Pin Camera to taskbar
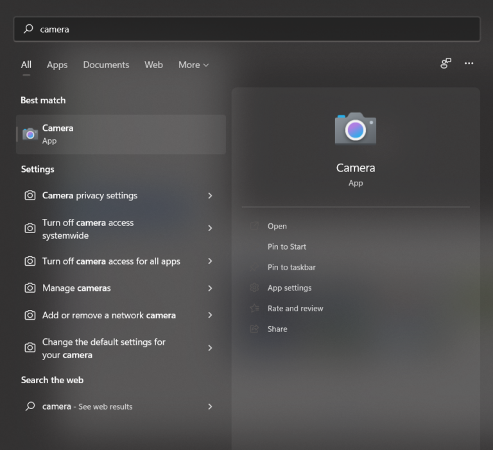The width and height of the screenshot is (493, 450). click(x=291, y=267)
